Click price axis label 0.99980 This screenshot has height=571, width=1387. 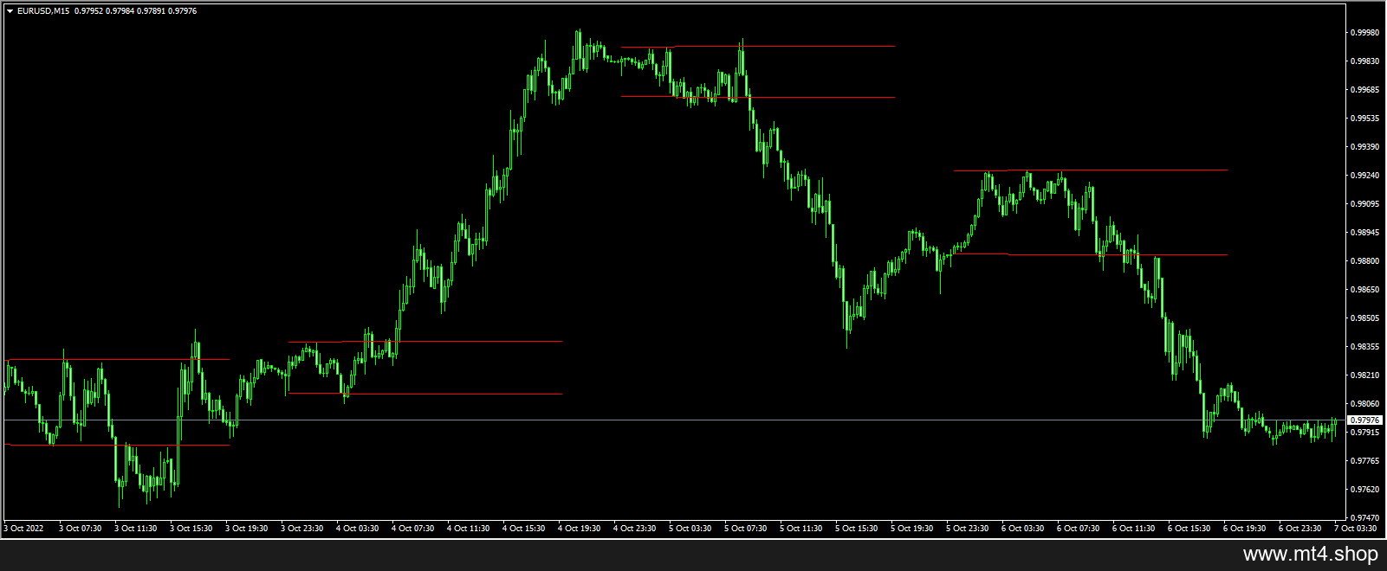1365,33
